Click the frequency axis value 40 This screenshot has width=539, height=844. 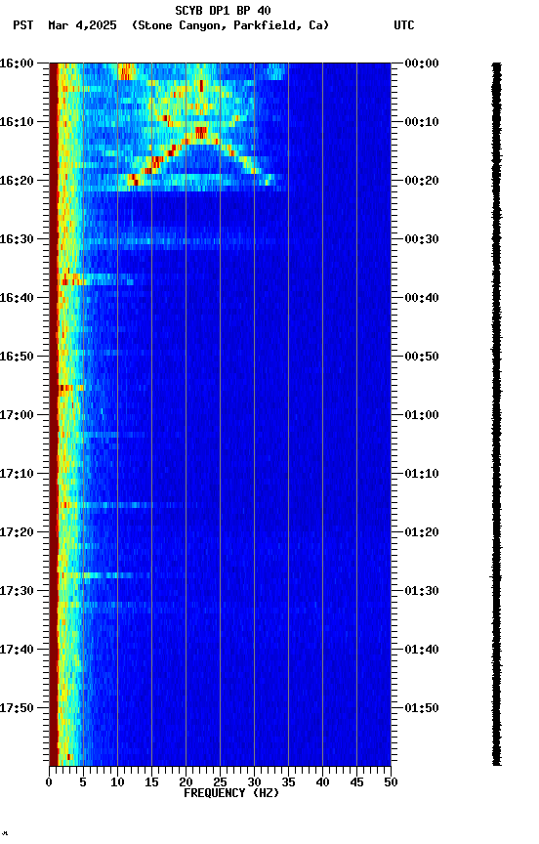click(322, 782)
